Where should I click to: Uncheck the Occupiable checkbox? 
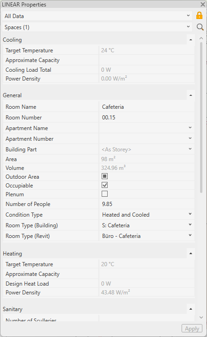coord(105,185)
